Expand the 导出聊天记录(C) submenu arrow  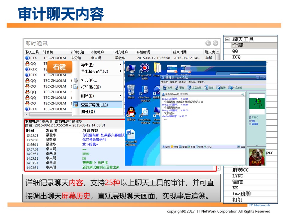pos(120,71)
